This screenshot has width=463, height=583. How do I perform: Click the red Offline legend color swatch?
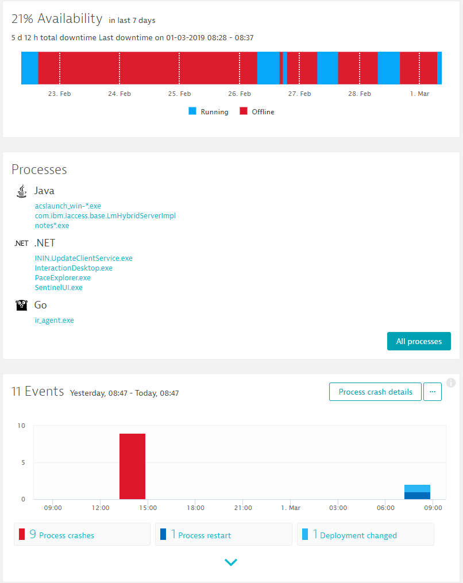(245, 111)
